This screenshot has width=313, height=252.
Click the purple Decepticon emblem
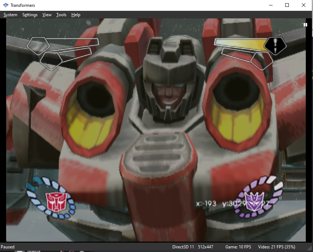point(255,201)
